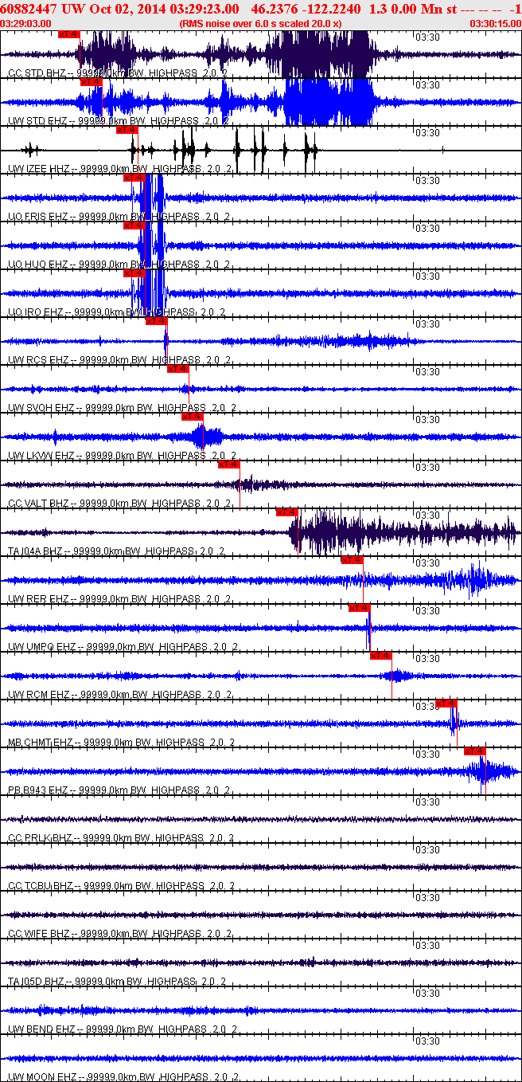Click the event ID 60882447 in header
The height and width of the screenshot is (1082, 522).
(28, 9)
